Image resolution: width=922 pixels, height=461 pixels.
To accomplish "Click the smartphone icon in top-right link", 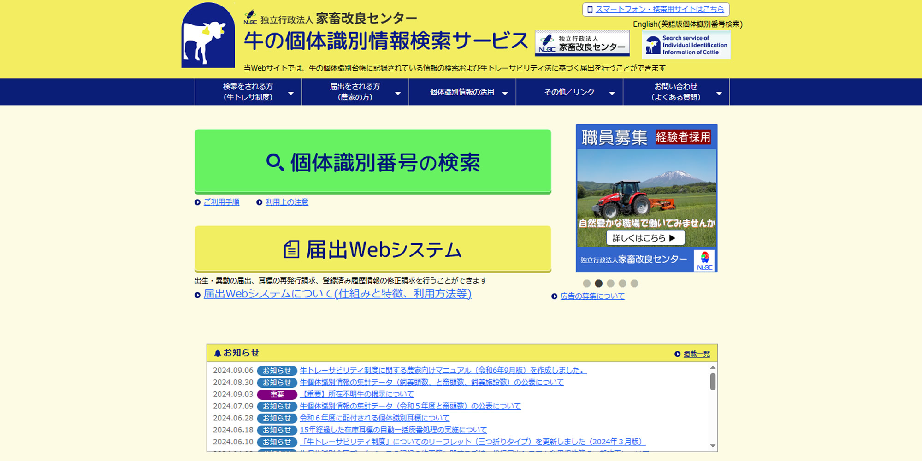I will (590, 10).
